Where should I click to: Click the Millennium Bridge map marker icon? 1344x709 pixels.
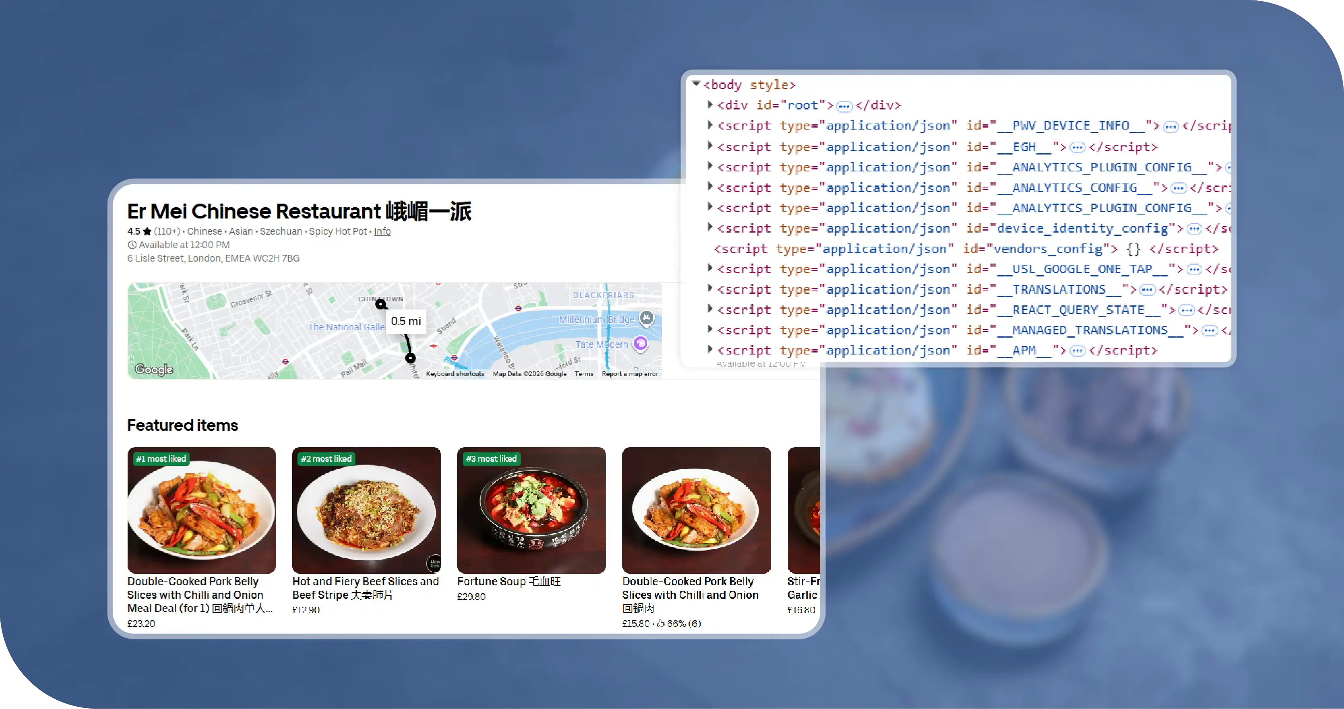tap(646, 318)
